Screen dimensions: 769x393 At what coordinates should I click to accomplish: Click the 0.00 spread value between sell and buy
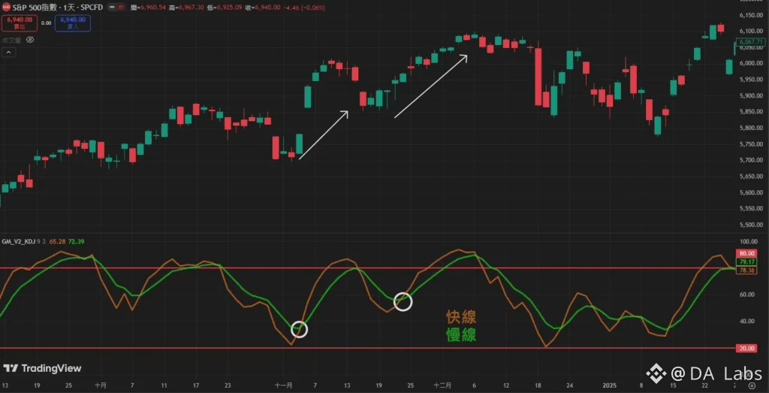pos(46,23)
